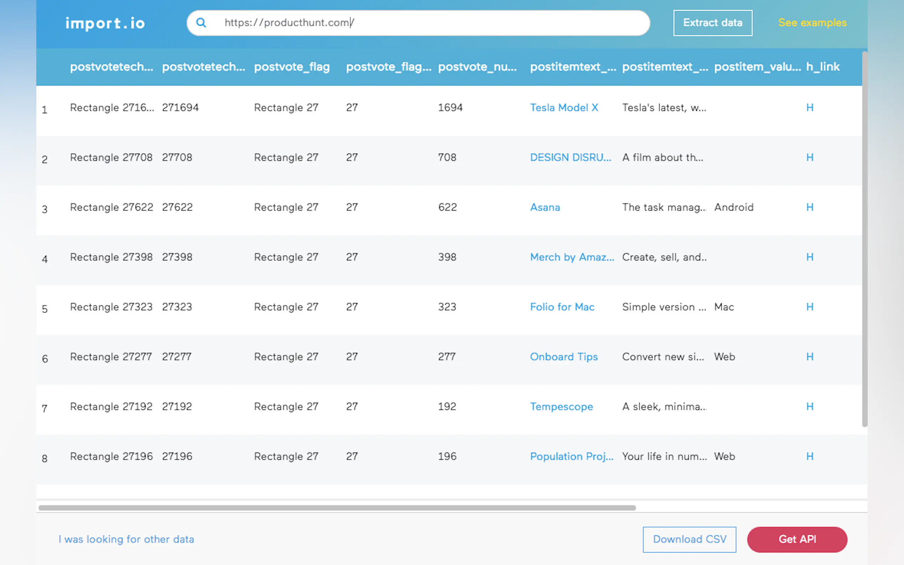Open the Asana link
This screenshot has height=565, width=904.
point(545,207)
